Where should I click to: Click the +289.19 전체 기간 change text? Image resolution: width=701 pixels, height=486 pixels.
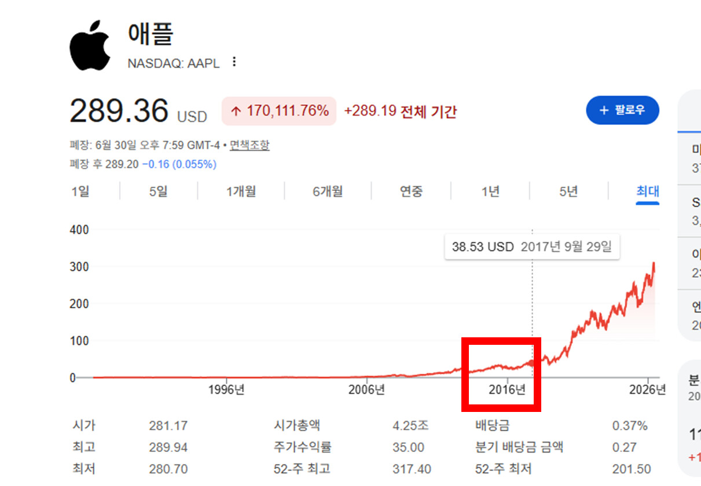pyautogui.click(x=401, y=111)
